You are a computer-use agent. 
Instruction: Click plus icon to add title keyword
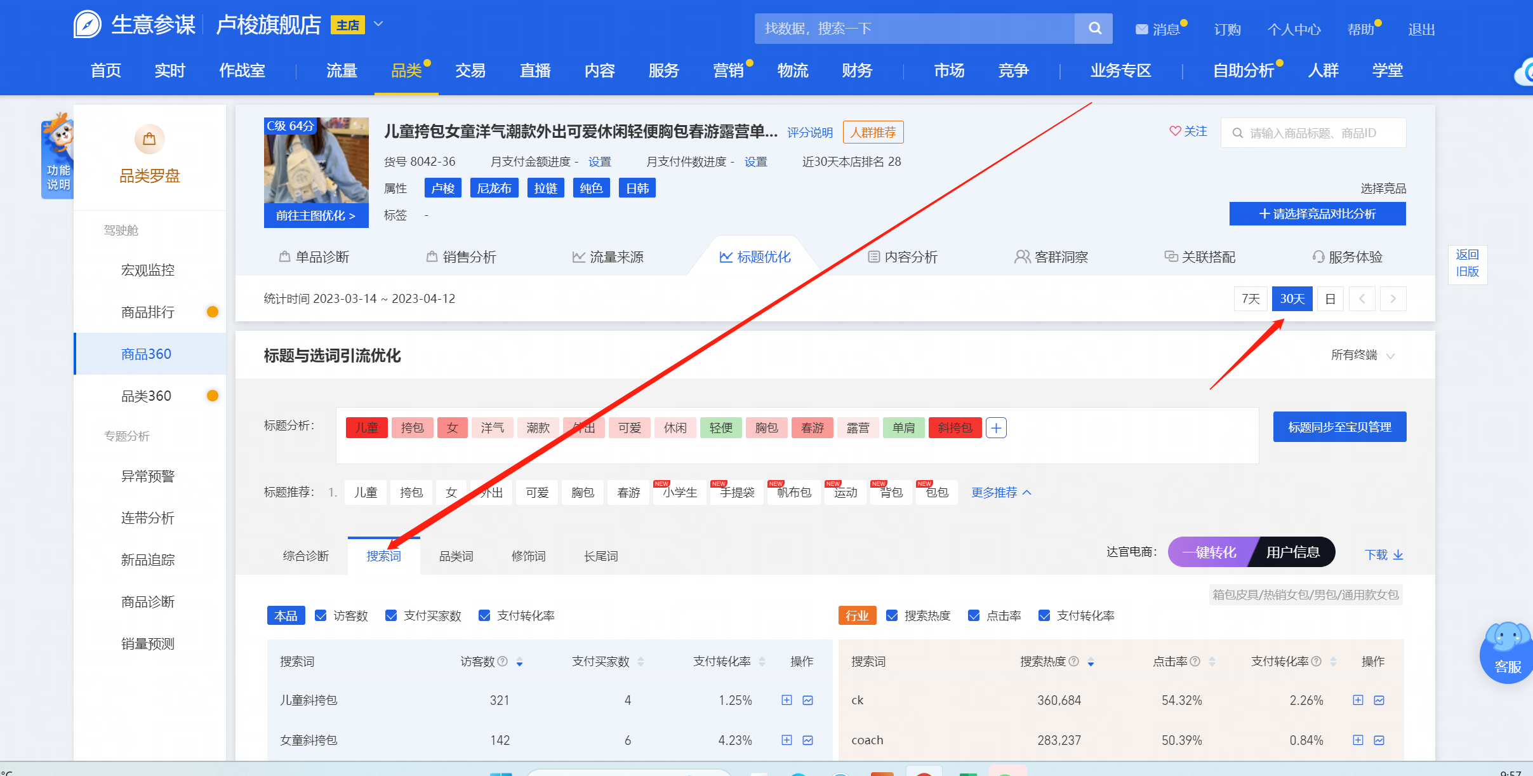[996, 428]
